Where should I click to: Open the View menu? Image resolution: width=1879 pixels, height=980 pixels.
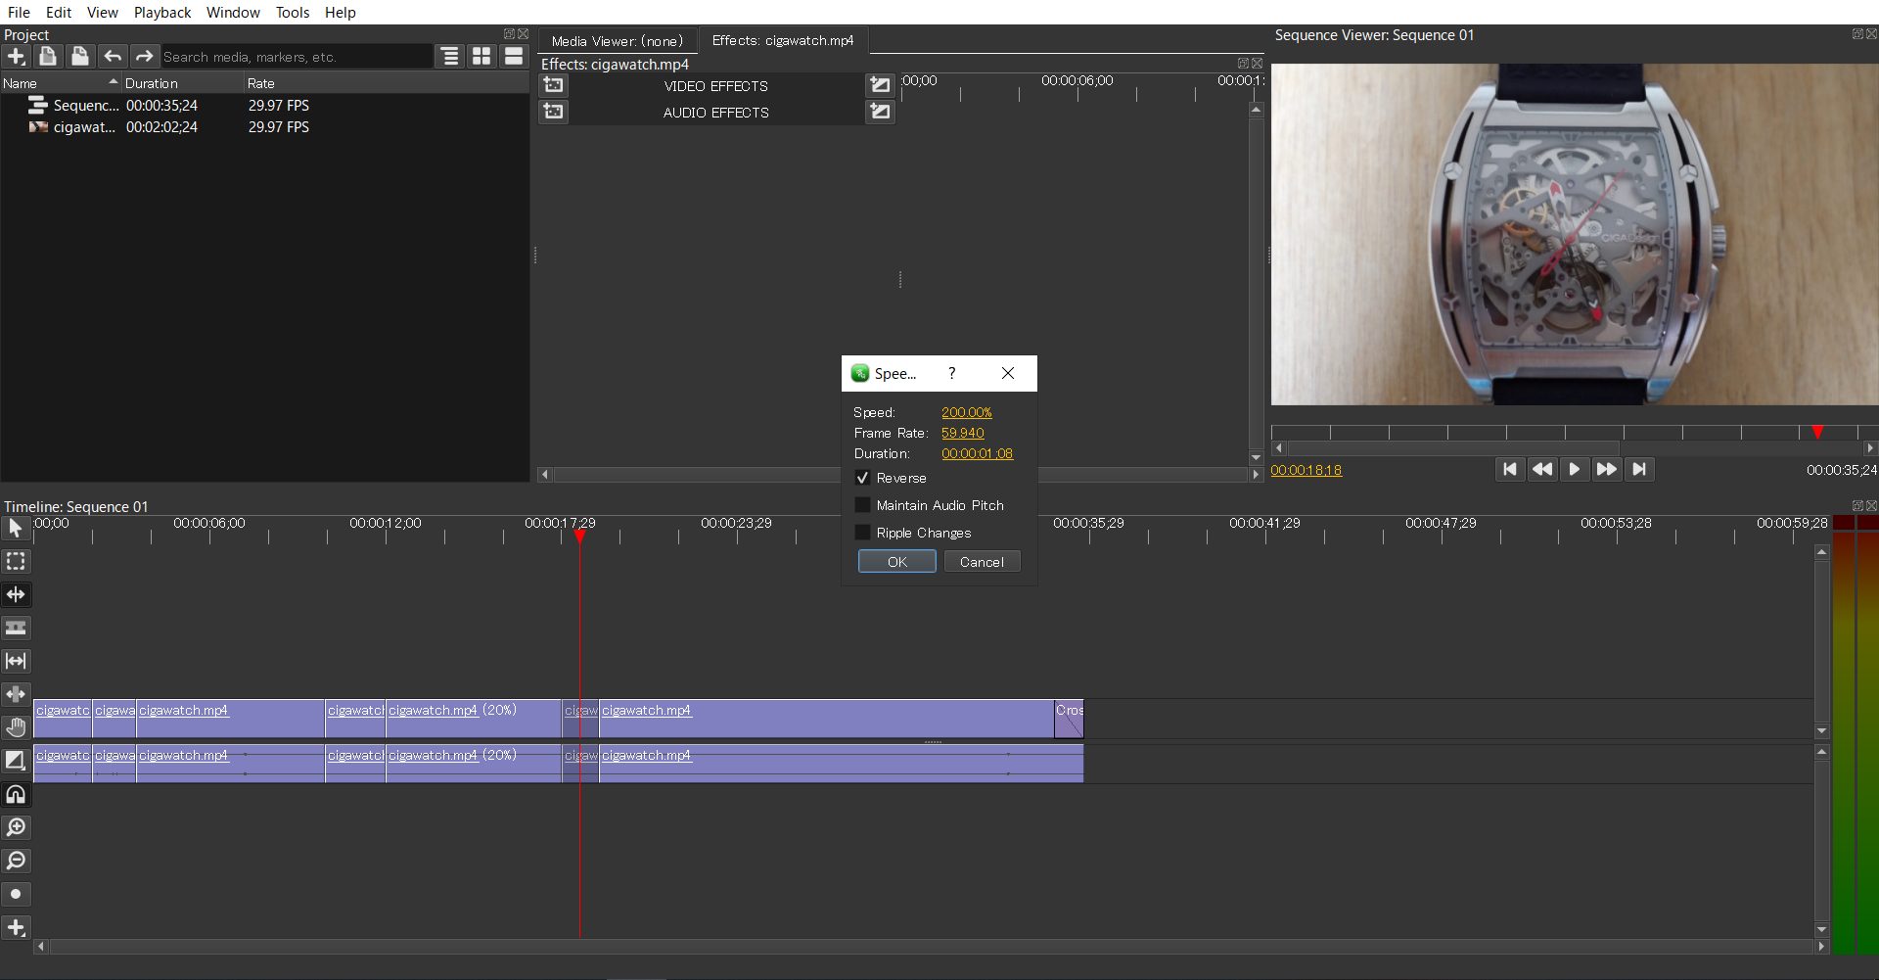(102, 12)
